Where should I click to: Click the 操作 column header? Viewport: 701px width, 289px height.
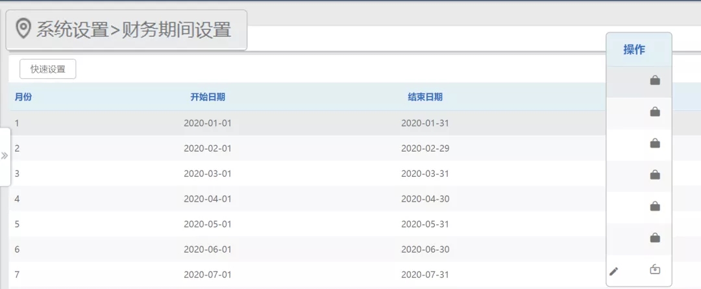pos(634,50)
